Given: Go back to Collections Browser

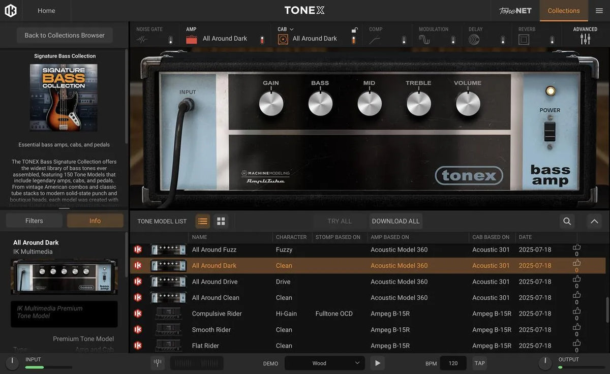Looking at the screenshot, I should (x=64, y=35).
